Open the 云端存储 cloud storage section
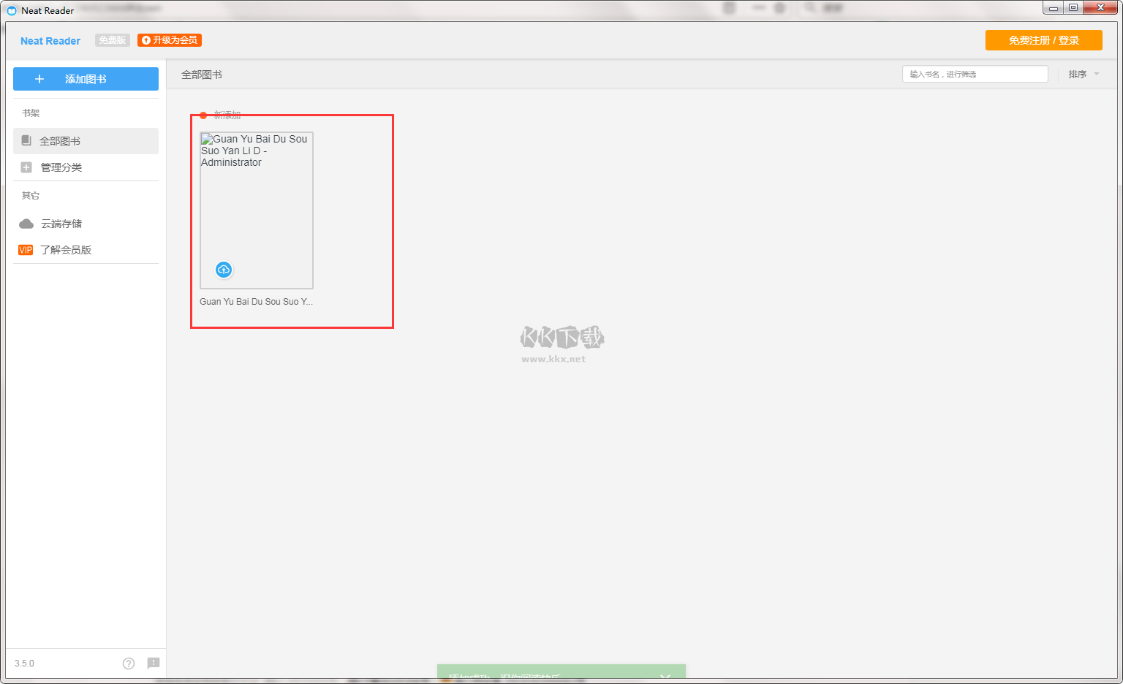 click(86, 224)
